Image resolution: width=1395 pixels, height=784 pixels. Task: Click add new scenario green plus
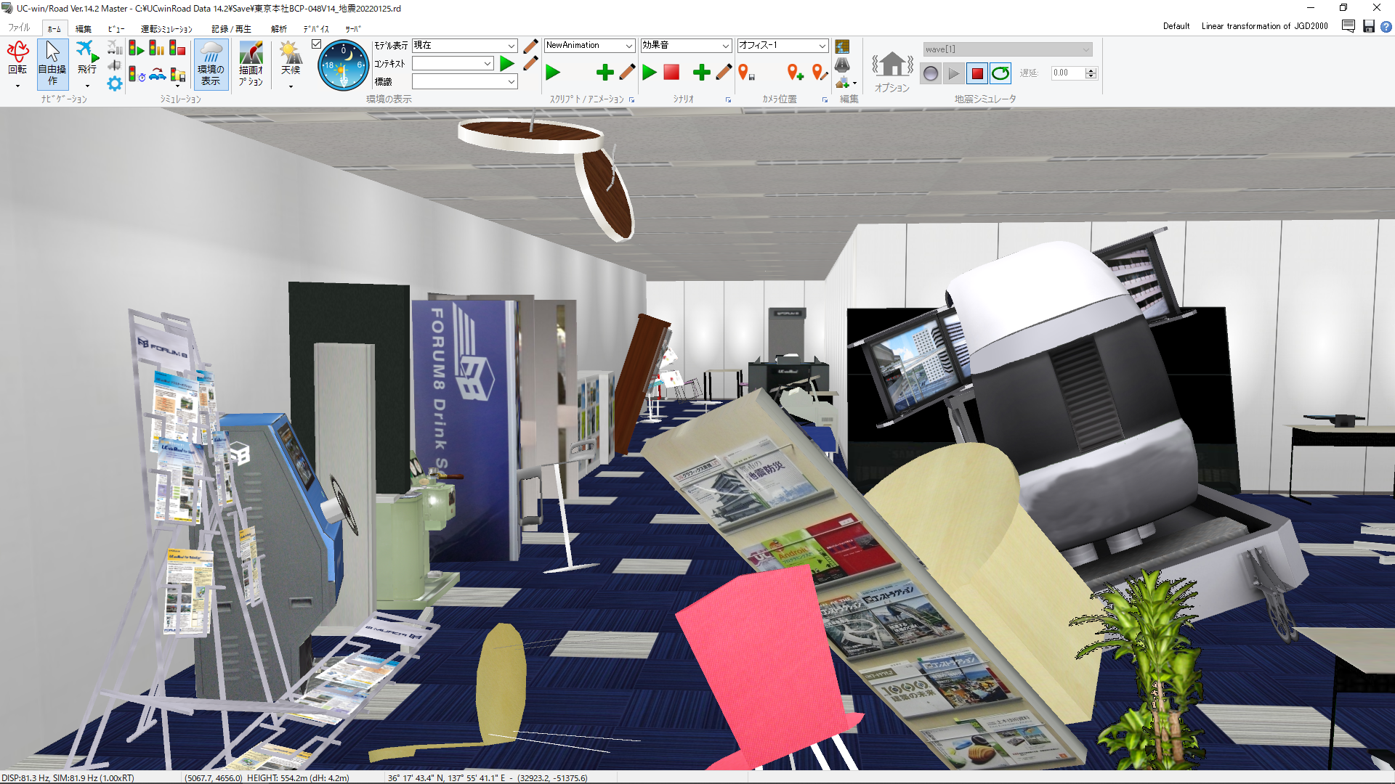click(x=701, y=72)
